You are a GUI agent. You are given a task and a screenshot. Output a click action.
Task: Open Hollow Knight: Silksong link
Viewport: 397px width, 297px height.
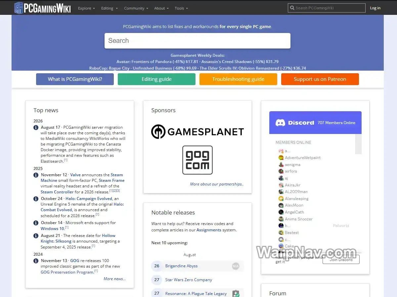[78, 239]
